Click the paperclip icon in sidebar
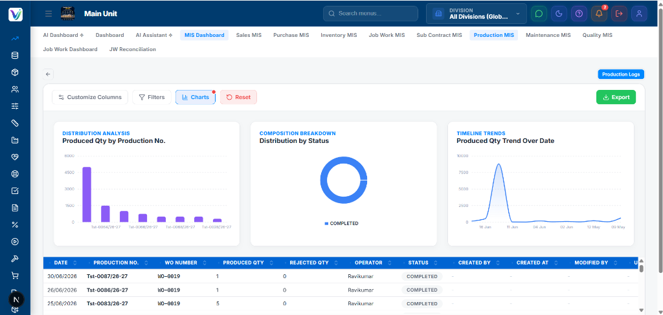Screen dimensions: 663x315 pyautogui.click(x=16, y=123)
